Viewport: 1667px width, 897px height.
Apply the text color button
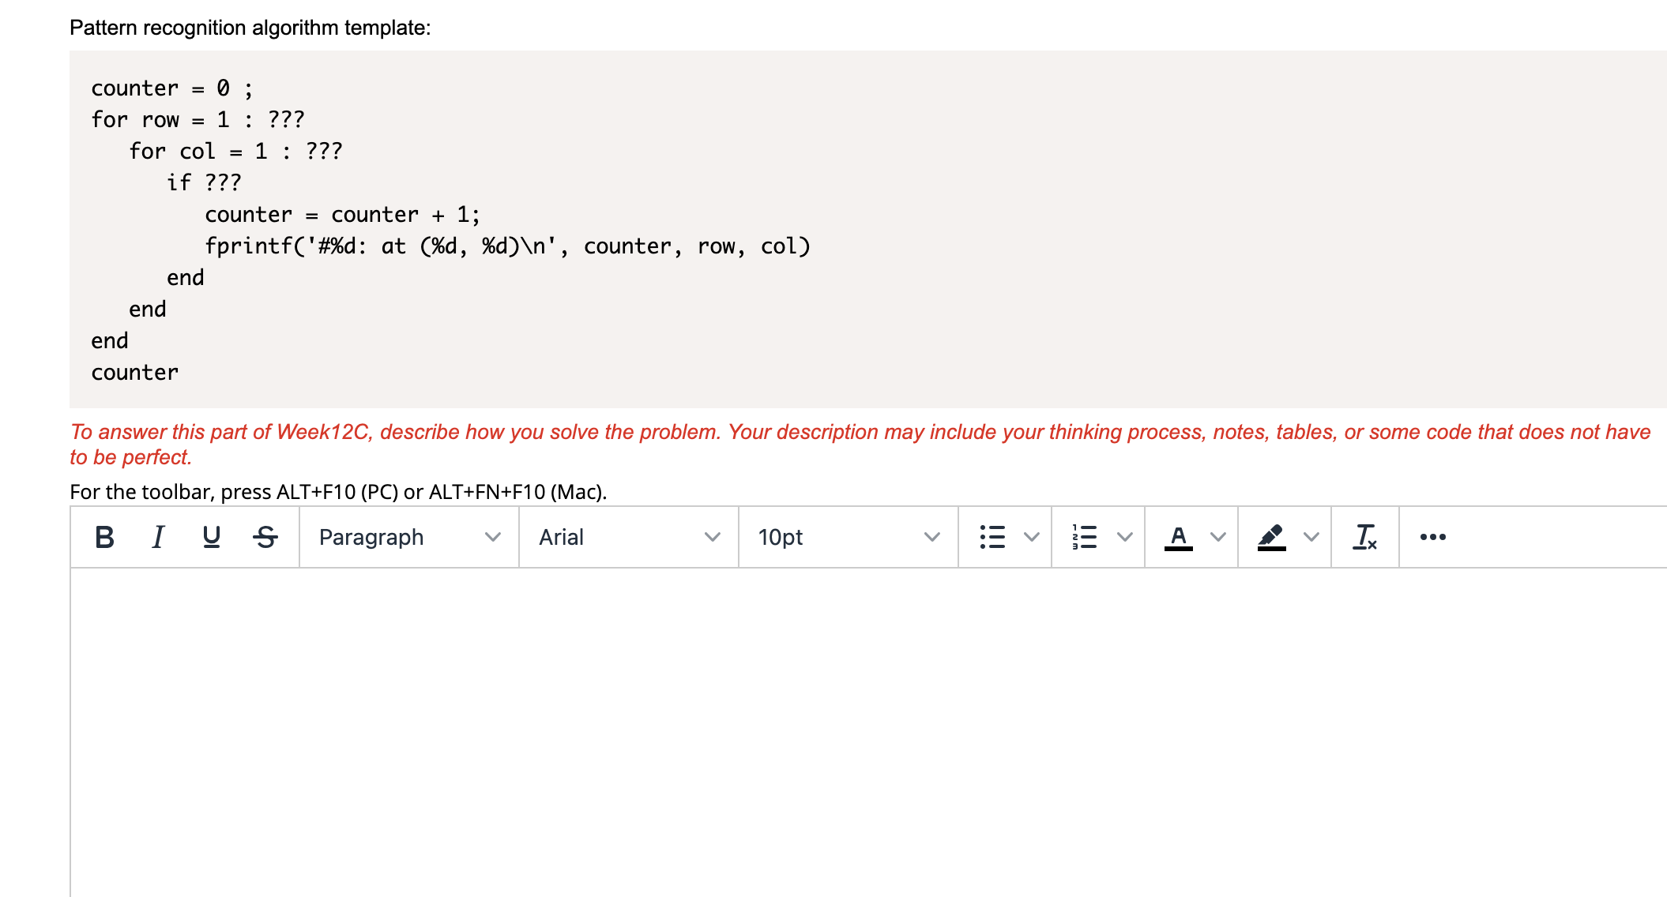coord(1178,537)
